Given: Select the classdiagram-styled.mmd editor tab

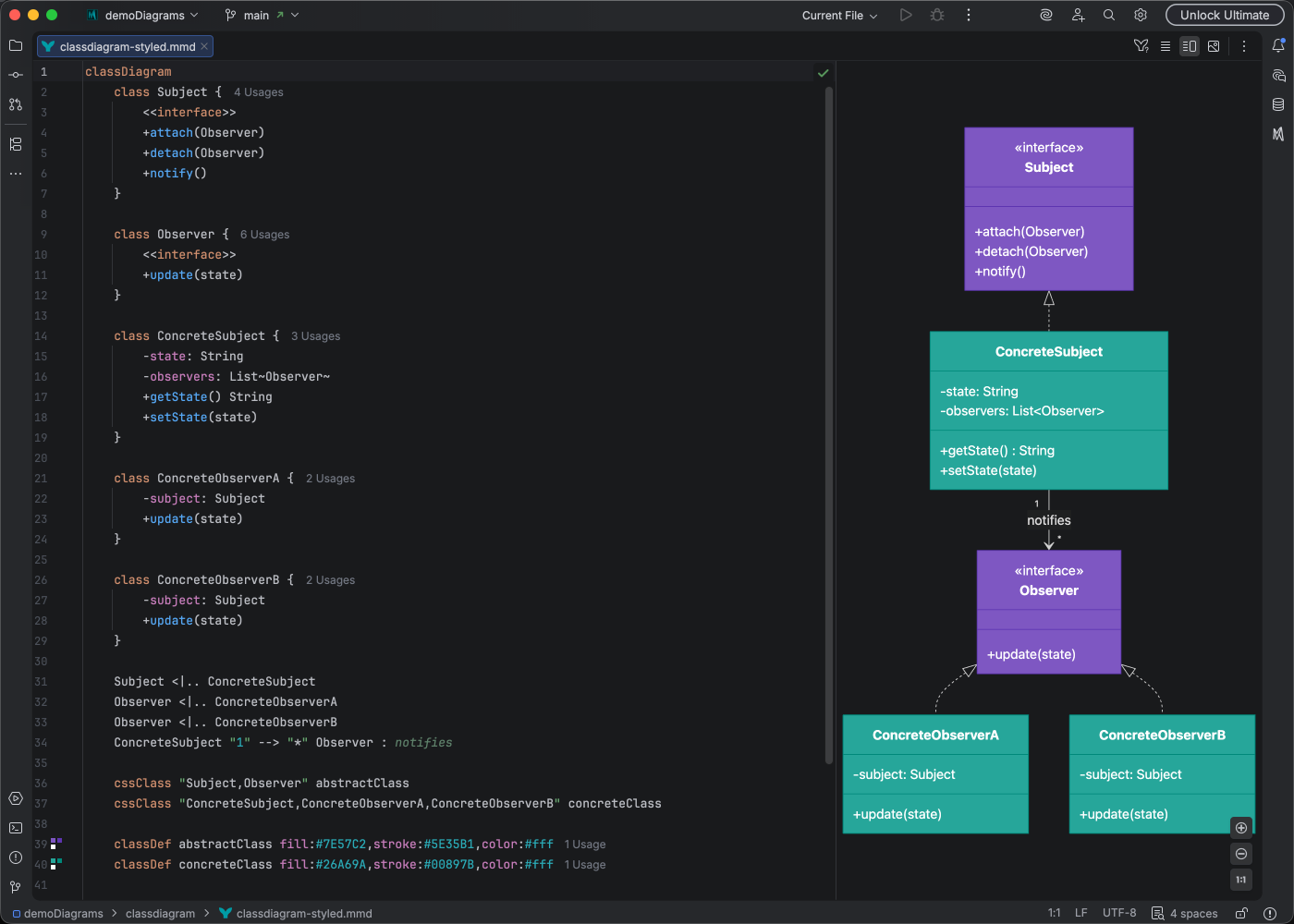Looking at the screenshot, I should [120, 46].
